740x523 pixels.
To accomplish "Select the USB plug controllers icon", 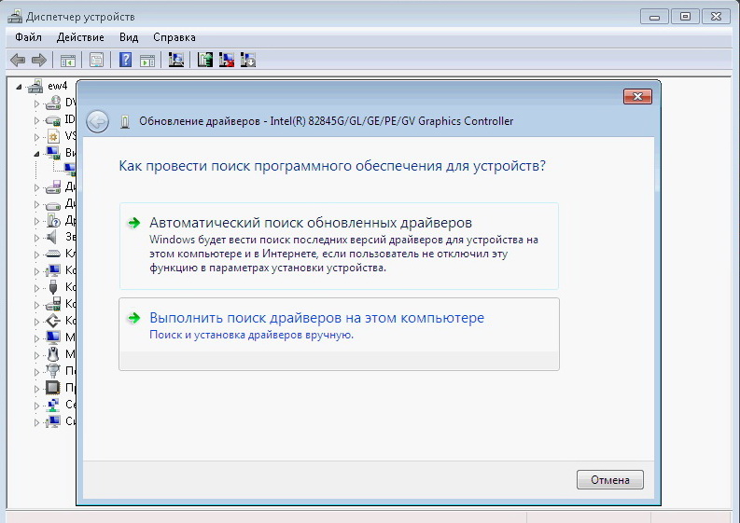I will click(x=53, y=287).
